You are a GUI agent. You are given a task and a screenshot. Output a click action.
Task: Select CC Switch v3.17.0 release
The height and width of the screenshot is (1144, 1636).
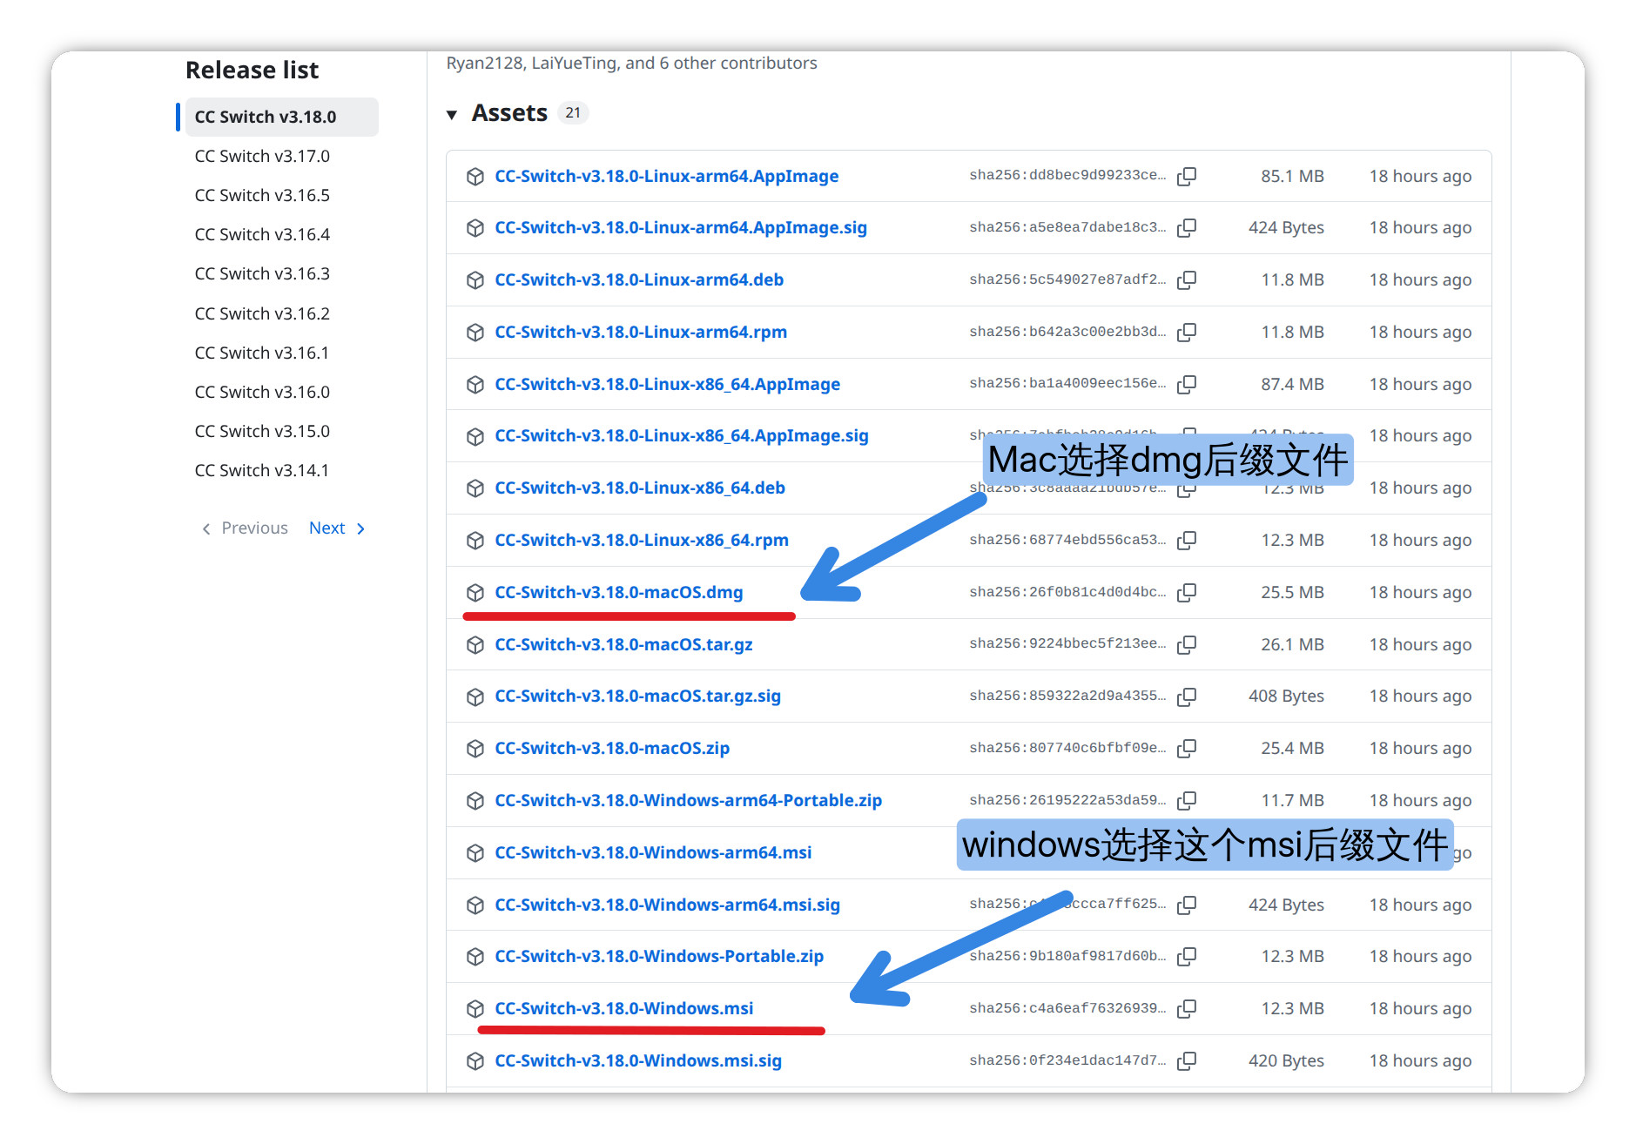pos(262,156)
